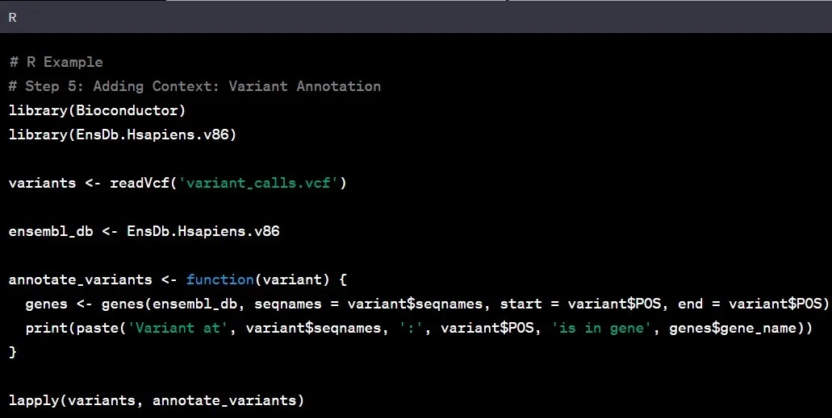
Task: Click the readVcf function name
Action: click(140, 183)
